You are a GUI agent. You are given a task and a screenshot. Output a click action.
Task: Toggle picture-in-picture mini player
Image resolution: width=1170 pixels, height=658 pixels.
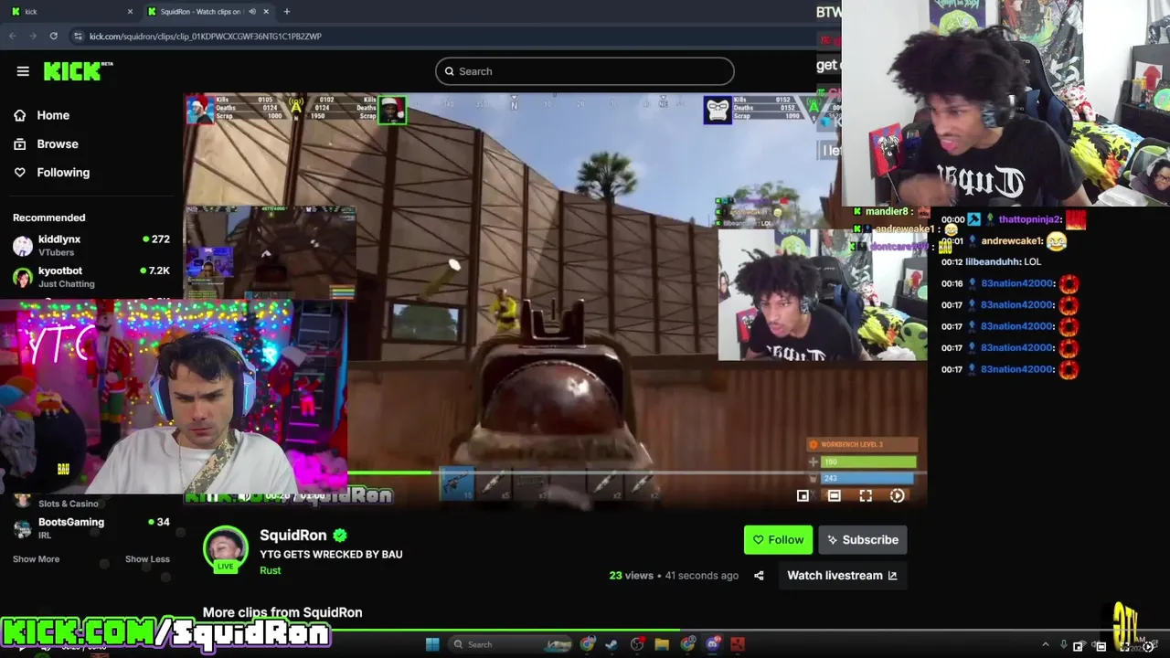point(803,495)
